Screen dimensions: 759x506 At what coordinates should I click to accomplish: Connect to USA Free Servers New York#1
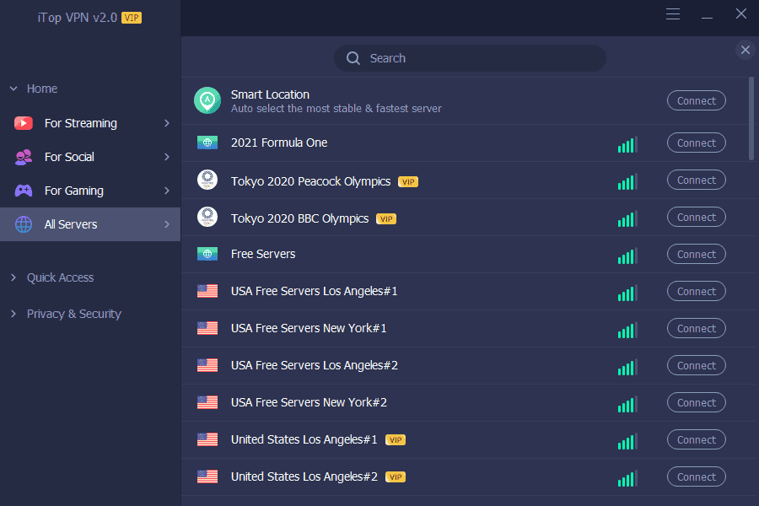(696, 328)
